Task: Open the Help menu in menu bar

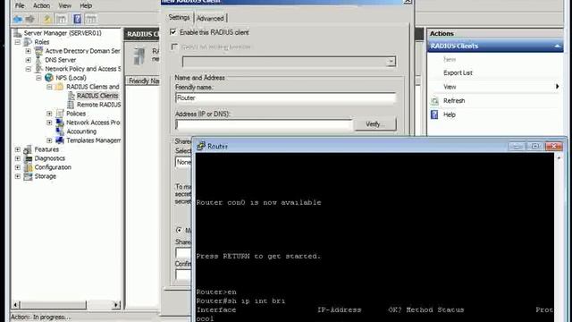Action: pyautogui.click(x=86, y=6)
